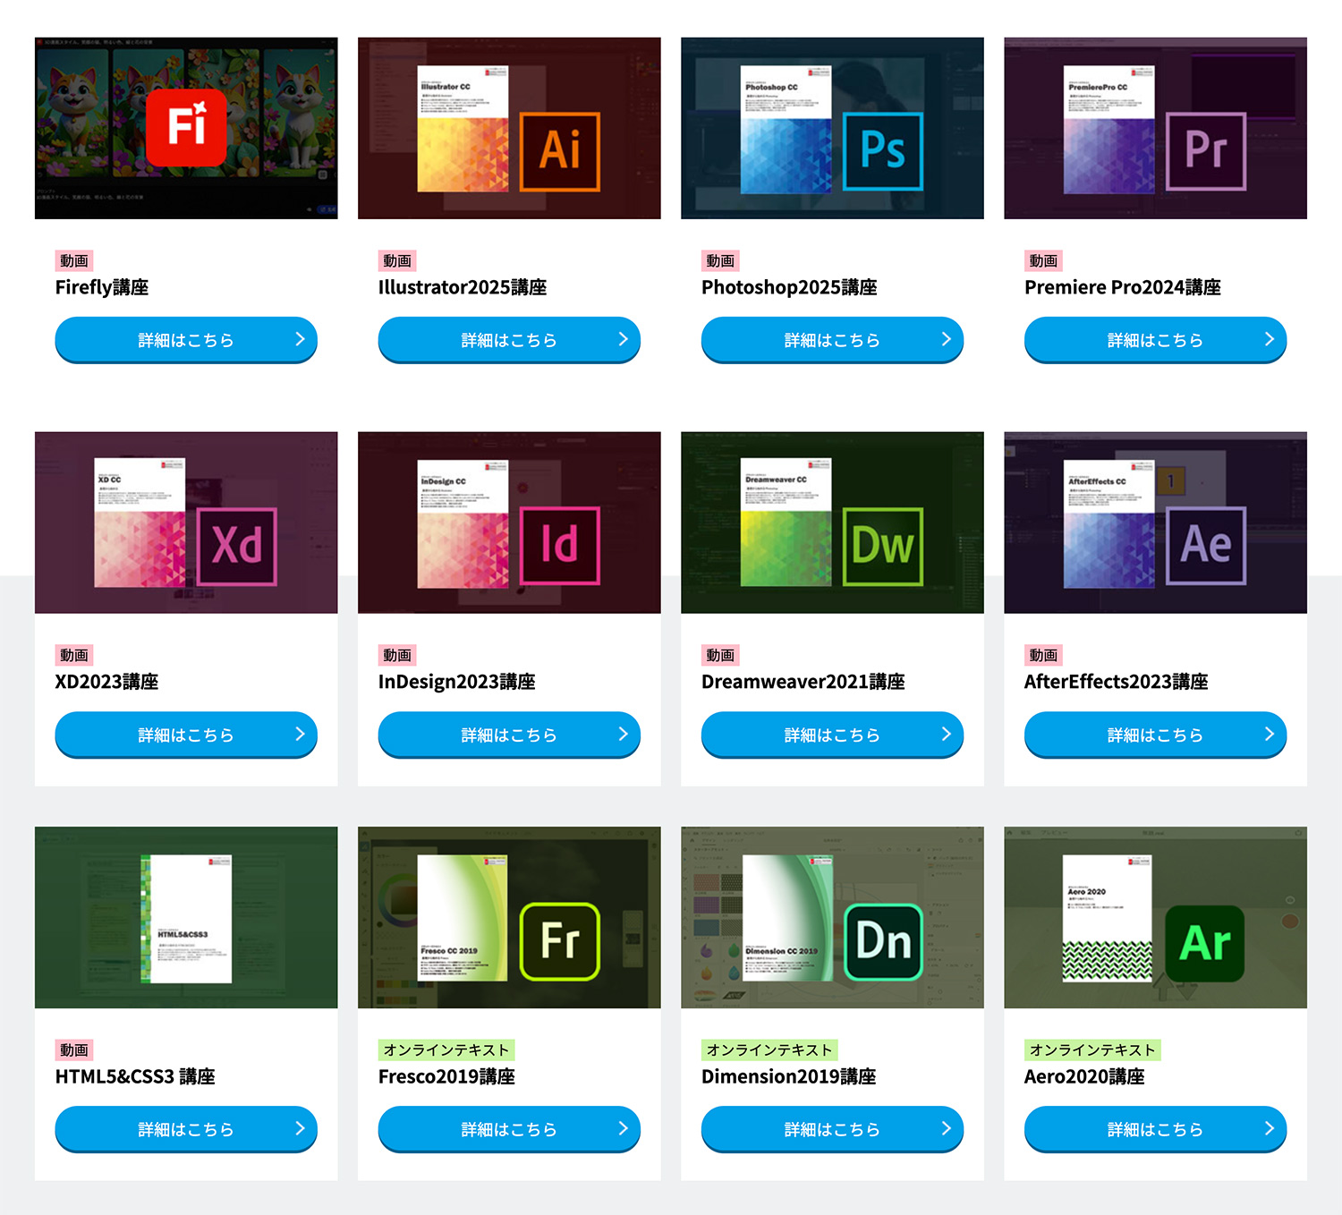Click the Dn Dimension icon
The image size is (1342, 1215).
[883, 941]
